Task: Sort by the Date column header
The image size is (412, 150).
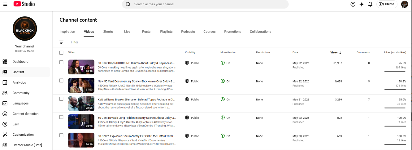Action: coord(295,53)
